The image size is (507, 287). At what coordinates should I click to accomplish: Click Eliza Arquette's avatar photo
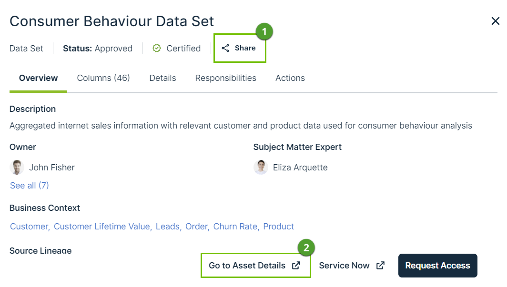point(261,167)
